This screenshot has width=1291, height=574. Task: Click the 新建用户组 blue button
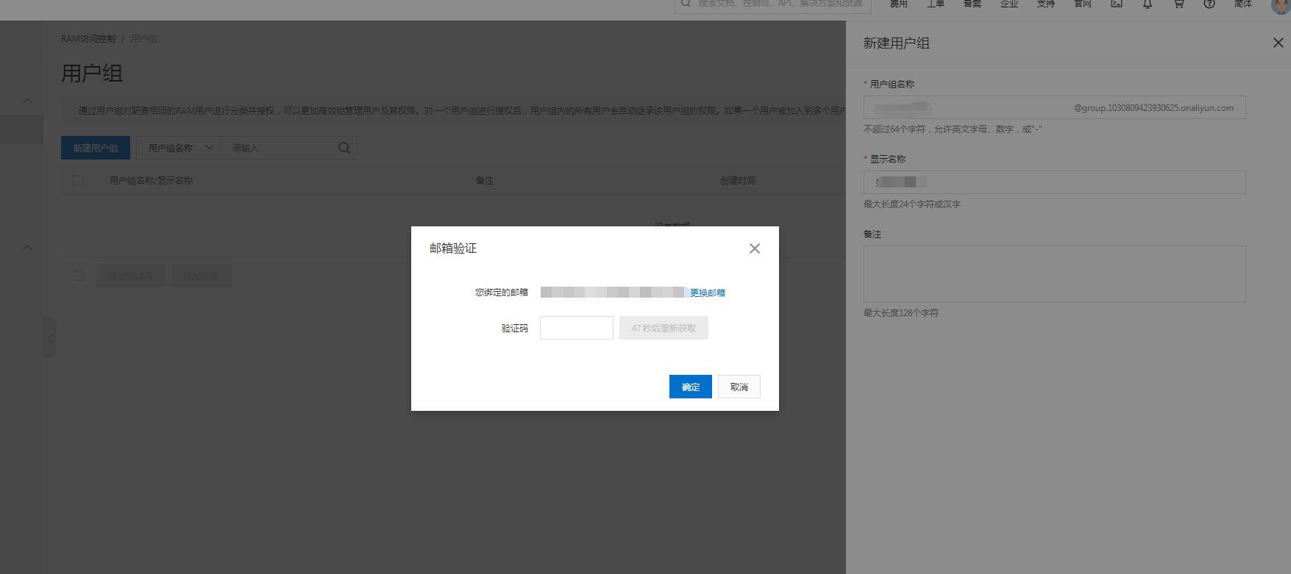[96, 148]
